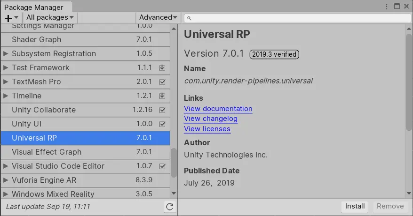Open the three-dot window options menu
Image resolution: width=413 pixels, height=216 pixels.
click(387, 7)
